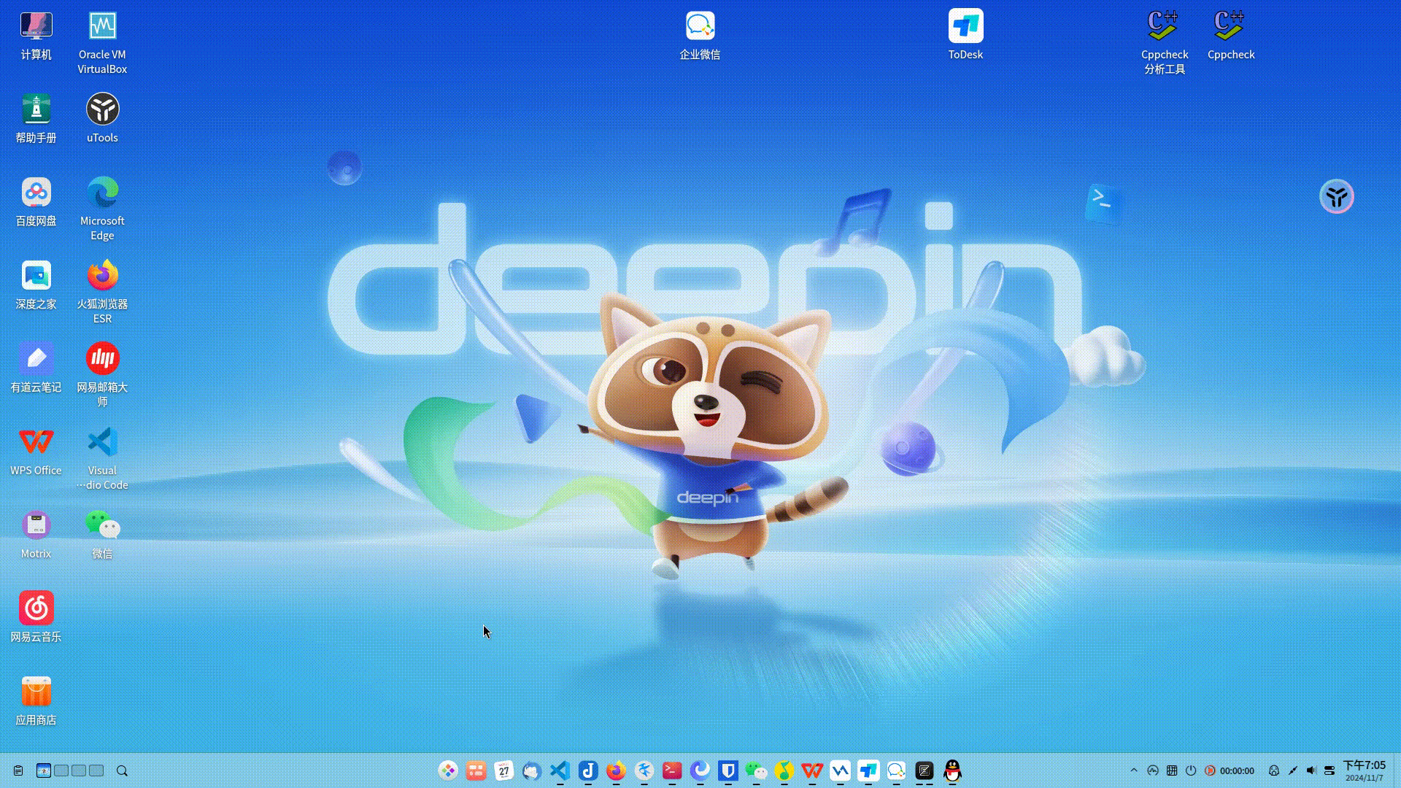Open the launcher icon in the dock
The image size is (1401, 788).
tap(448, 770)
